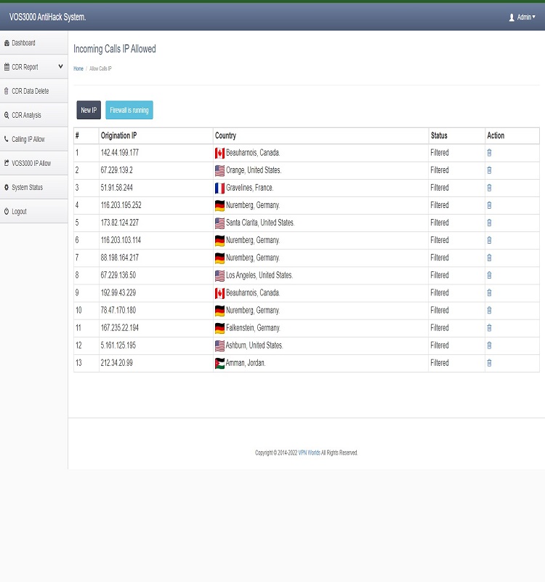The height and width of the screenshot is (582, 545).
Task: Click Logout in the sidebar
Action: 19,211
